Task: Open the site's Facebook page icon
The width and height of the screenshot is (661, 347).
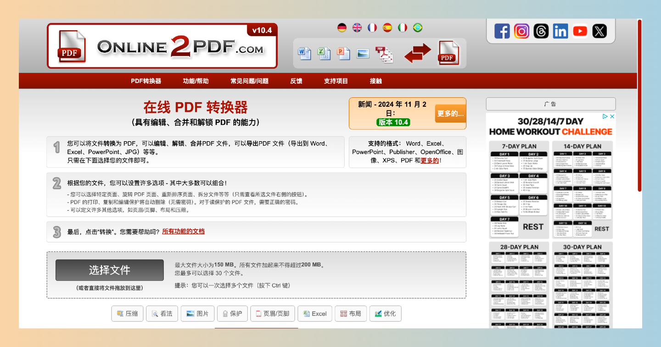Action: coord(502,31)
